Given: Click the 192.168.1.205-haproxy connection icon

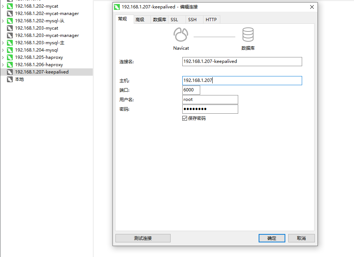Looking at the screenshot, I should (x=10, y=57).
